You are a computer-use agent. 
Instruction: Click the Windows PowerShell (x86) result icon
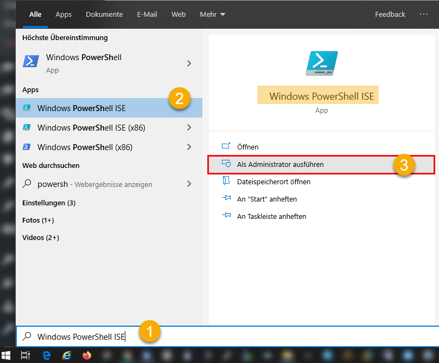pos(27,147)
